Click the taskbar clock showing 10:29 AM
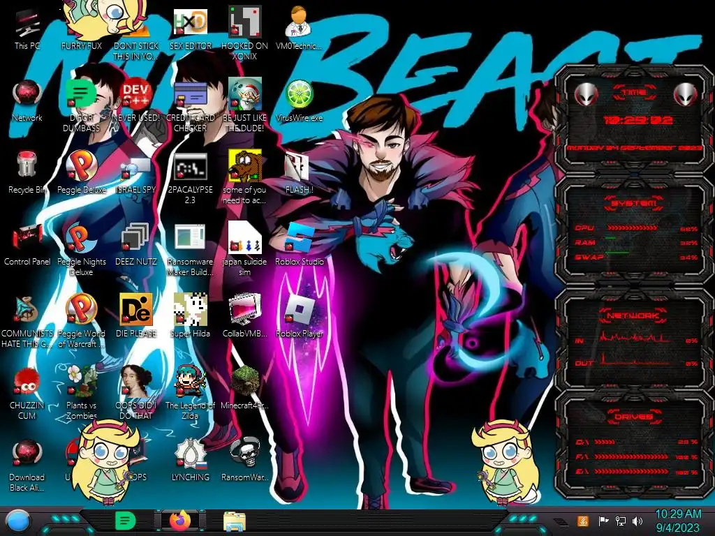 tap(678, 521)
